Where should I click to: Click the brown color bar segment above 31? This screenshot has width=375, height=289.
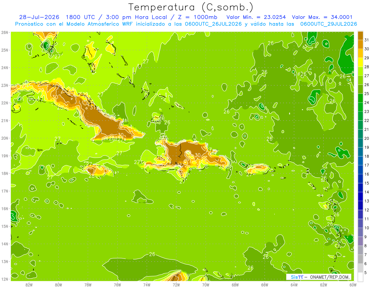(x=360, y=36)
